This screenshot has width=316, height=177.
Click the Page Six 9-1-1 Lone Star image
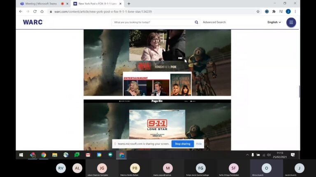[157, 125]
